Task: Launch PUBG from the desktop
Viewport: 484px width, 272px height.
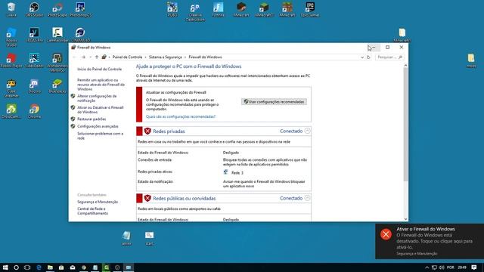Action: coord(172,9)
